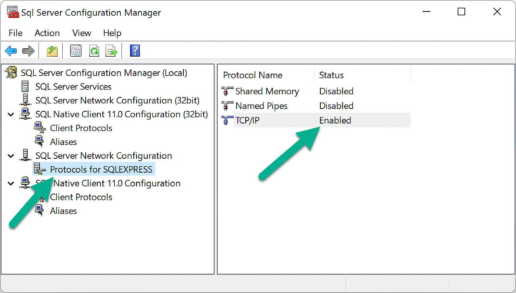Collapse the non-32bit SQL Server Network Configuration node
This screenshot has height=293, width=516.
coord(11,156)
